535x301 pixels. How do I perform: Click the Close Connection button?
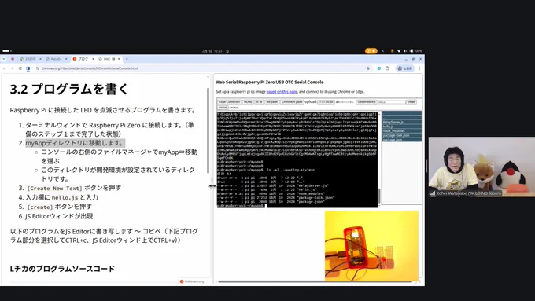tap(229, 102)
